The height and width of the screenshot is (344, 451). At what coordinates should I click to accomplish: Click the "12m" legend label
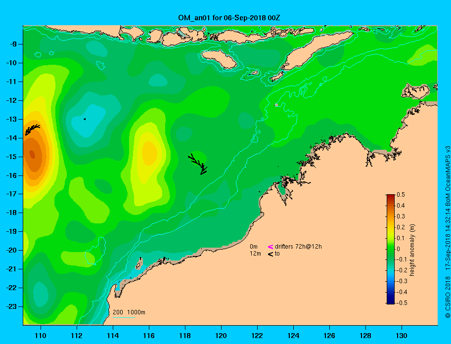tap(255, 254)
